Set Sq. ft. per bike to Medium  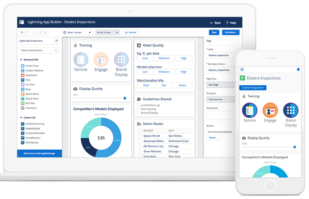[x=164, y=58]
